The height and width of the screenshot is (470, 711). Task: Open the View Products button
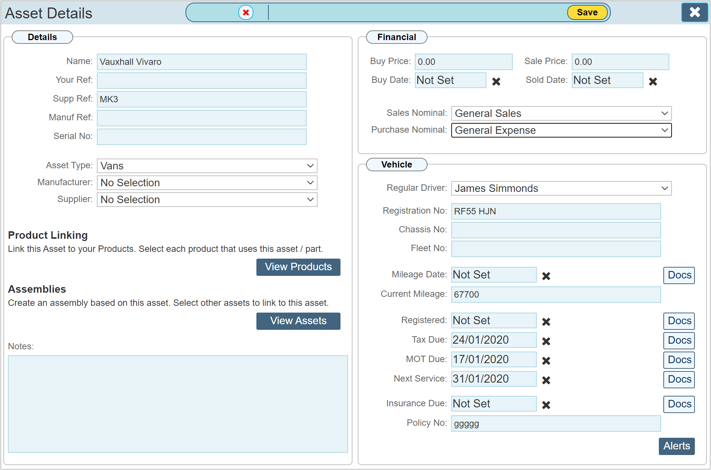click(298, 267)
